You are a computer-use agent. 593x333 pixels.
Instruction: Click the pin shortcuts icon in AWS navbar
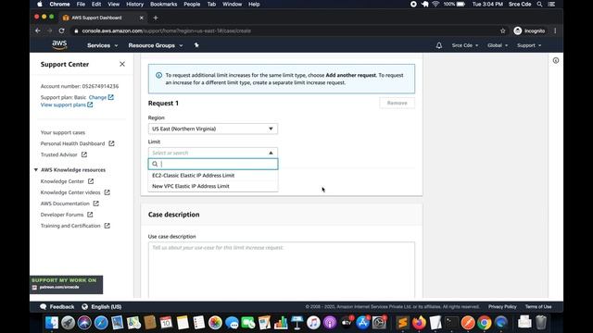[196, 45]
